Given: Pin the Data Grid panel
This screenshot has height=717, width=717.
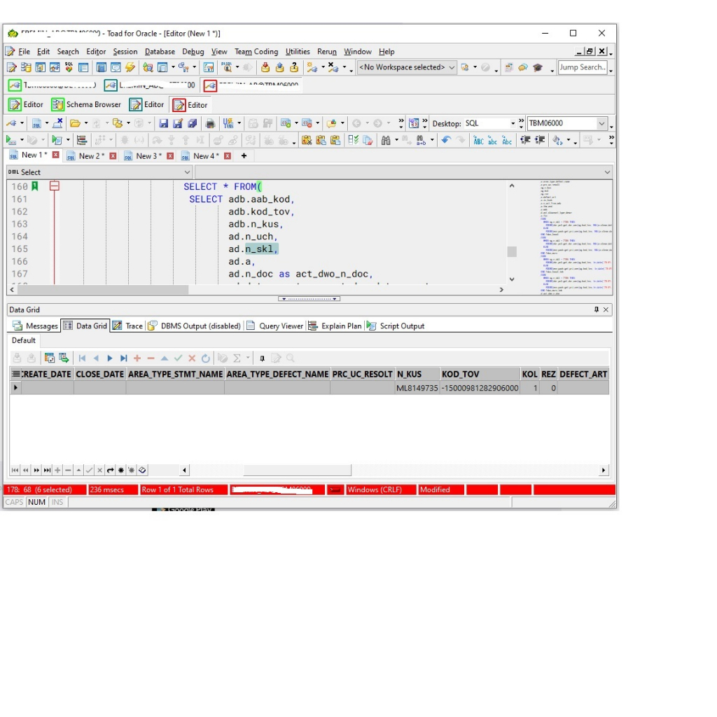Looking at the screenshot, I should 597,309.
